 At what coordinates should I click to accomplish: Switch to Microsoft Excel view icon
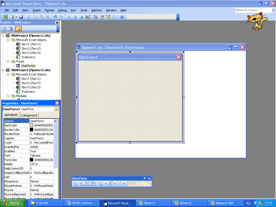click(6, 17)
